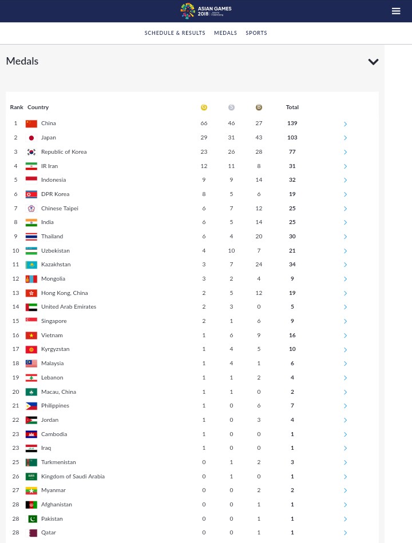Expand IR Iran row chevron
Screen dimensions: 412x543
pos(345,166)
